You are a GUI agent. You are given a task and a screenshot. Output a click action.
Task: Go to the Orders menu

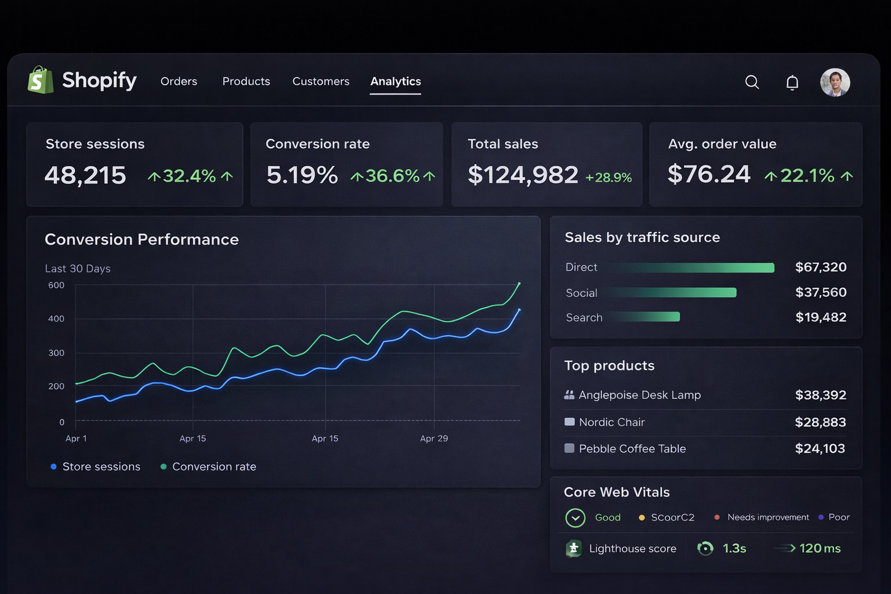(x=179, y=81)
